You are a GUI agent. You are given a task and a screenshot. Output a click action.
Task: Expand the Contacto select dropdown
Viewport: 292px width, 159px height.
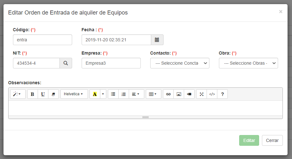click(180, 63)
